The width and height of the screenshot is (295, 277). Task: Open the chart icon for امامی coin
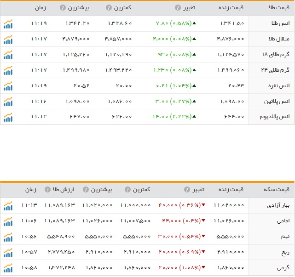[8, 221]
